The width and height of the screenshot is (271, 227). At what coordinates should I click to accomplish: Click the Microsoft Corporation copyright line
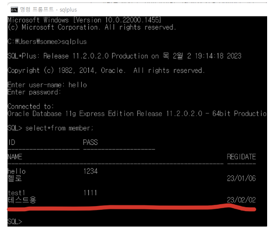(92, 28)
